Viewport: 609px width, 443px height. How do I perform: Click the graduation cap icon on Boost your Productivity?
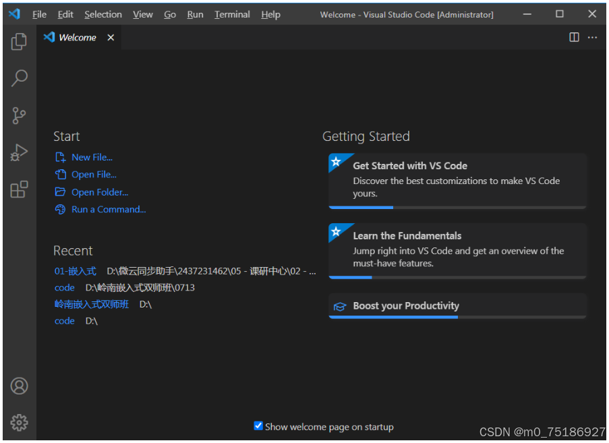click(339, 307)
